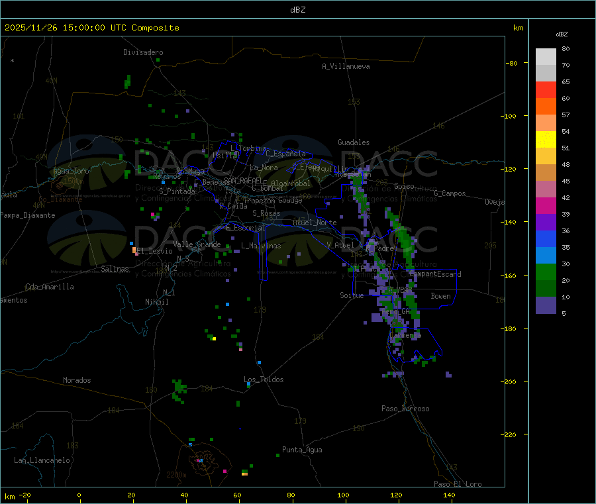Pick the light blue legend color block
The height and width of the screenshot is (504, 596).
click(x=546, y=255)
